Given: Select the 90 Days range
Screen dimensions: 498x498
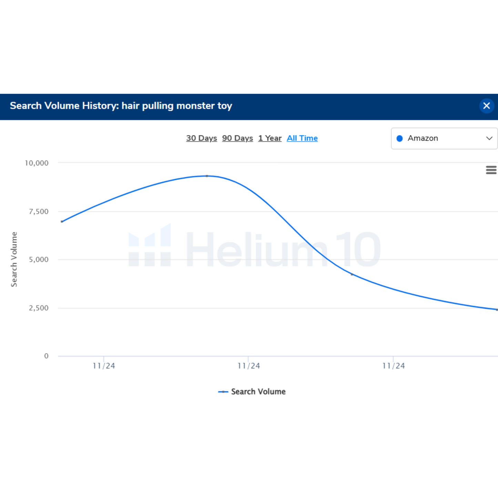Looking at the screenshot, I should [237, 138].
